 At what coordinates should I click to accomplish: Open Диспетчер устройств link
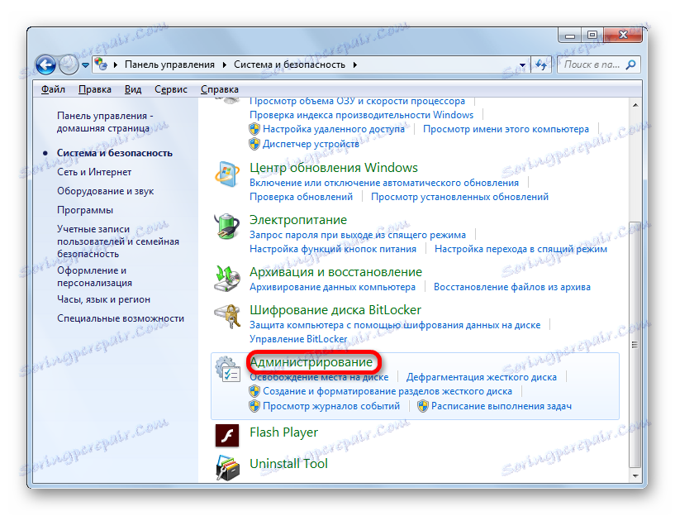click(311, 144)
